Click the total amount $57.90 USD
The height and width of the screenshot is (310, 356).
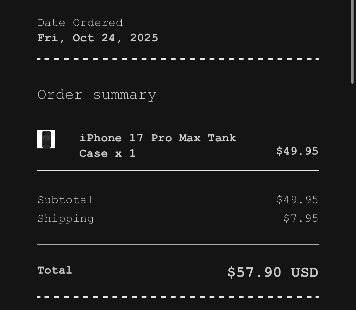273,272
